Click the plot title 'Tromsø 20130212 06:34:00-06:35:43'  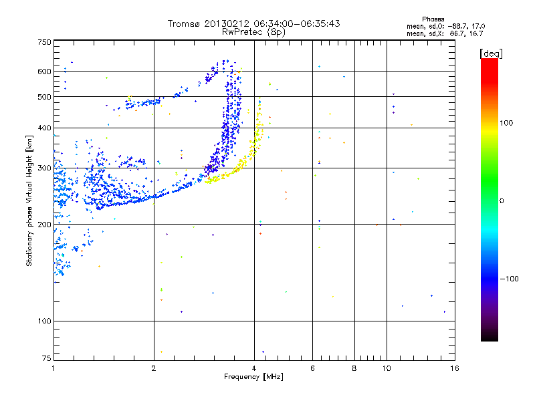click(253, 23)
